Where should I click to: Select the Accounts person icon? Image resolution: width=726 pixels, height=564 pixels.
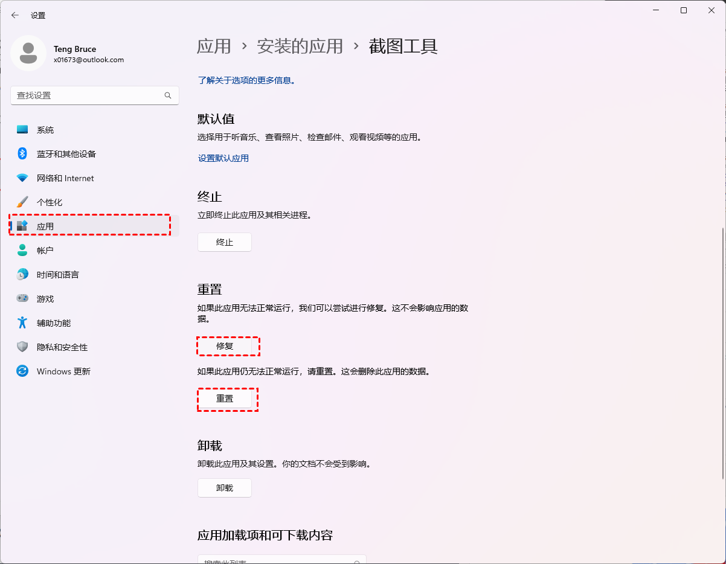tap(22, 251)
